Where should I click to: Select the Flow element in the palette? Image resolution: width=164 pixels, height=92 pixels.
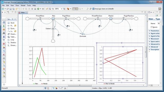pos(10,26)
